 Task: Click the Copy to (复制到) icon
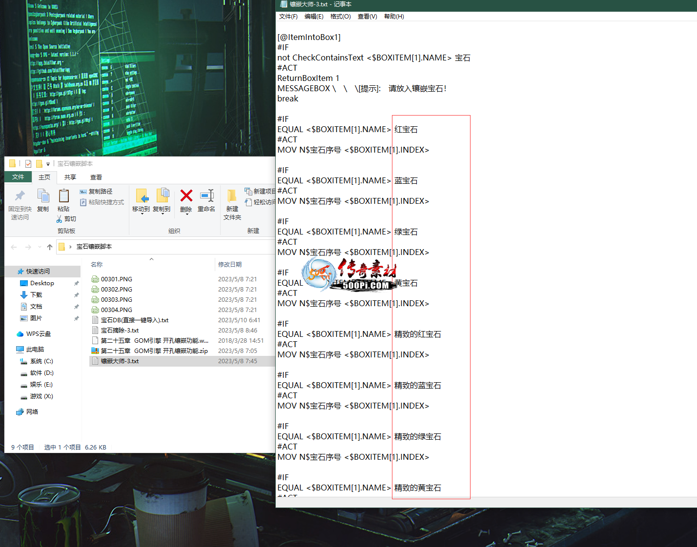coord(163,195)
